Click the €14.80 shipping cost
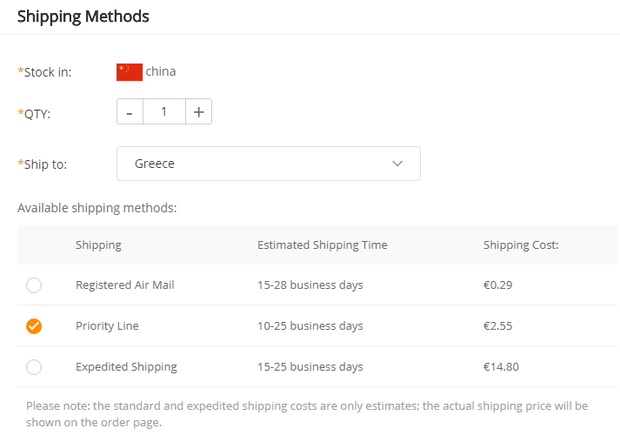620x442 pixels. pos(501,367)
